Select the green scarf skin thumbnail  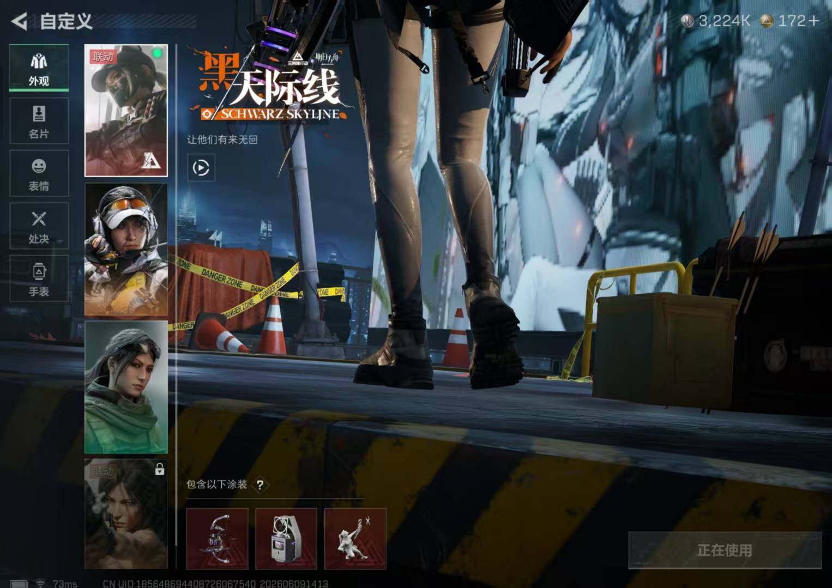[x=126, y=387]
